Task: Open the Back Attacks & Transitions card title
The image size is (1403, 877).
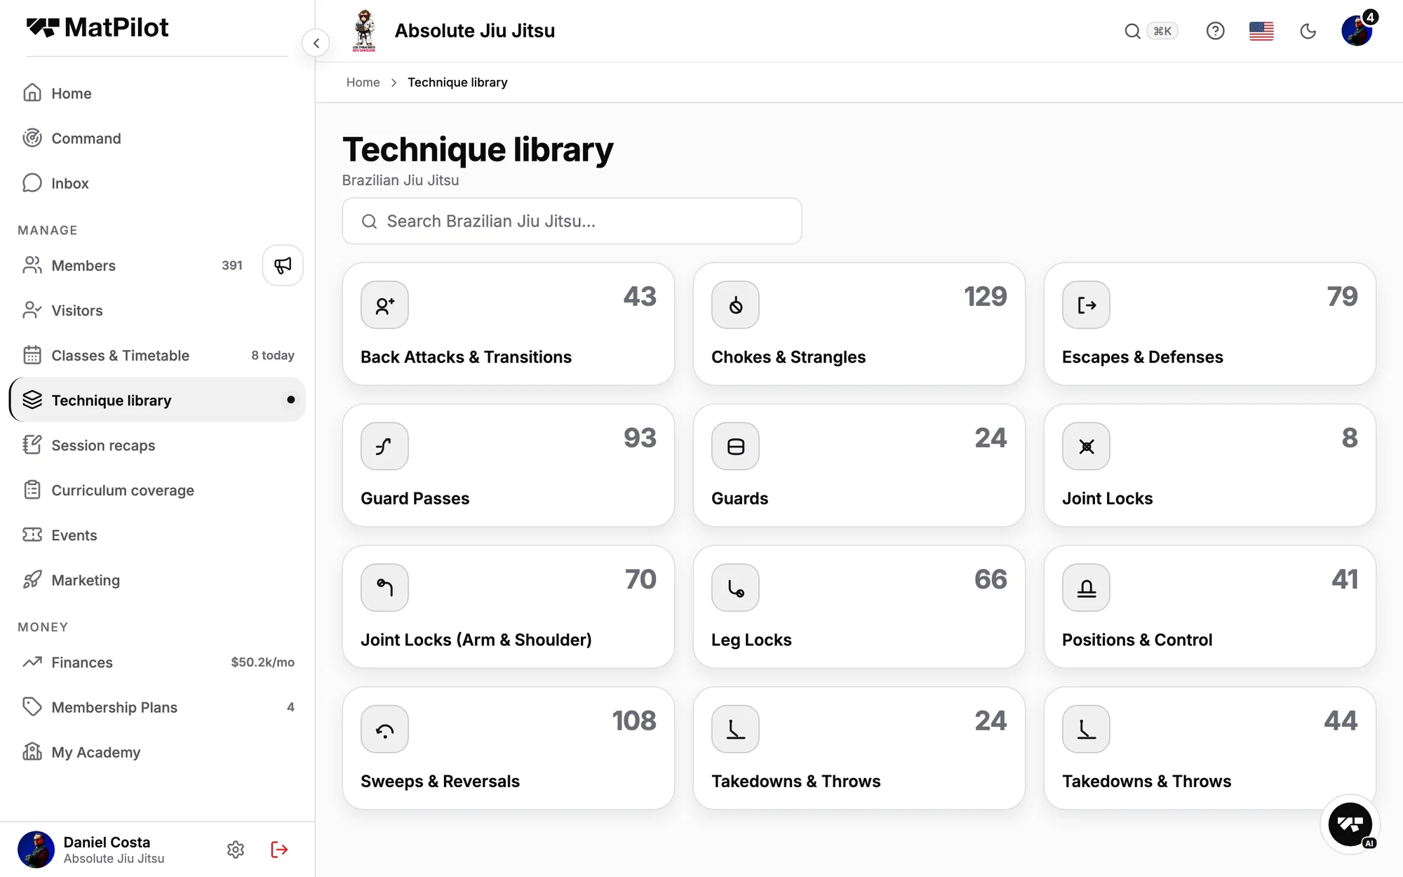Action: [466, 357]
